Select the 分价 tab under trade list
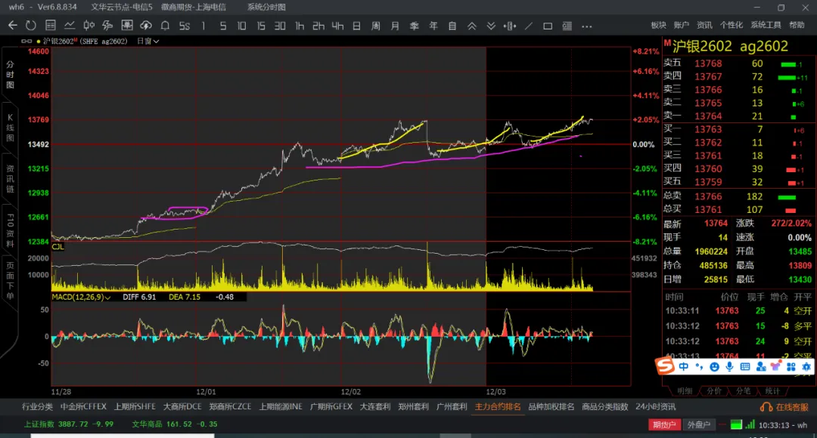 (714, 391)
